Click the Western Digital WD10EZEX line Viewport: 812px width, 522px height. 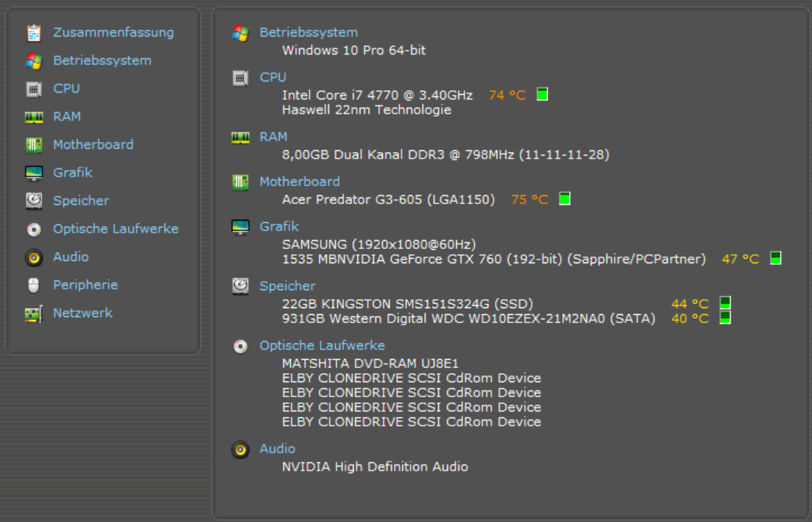coord(469,319)
